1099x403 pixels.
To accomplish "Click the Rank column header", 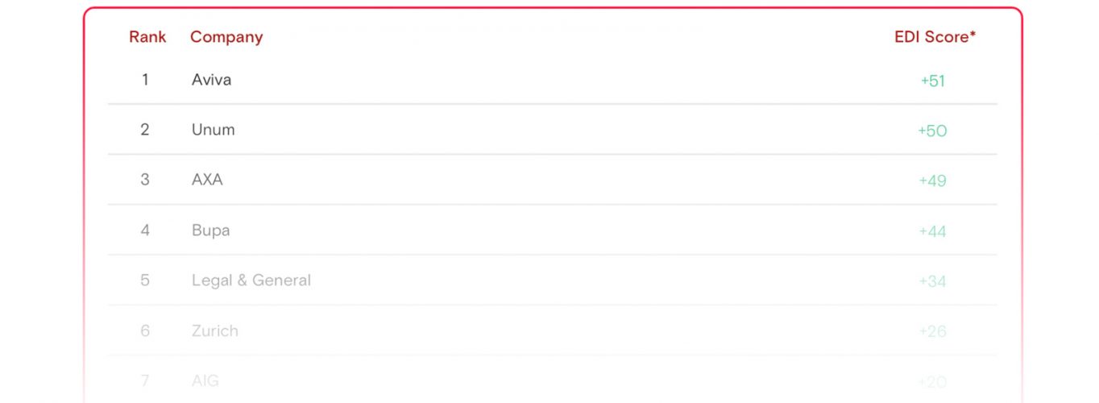I will (147, 37).
